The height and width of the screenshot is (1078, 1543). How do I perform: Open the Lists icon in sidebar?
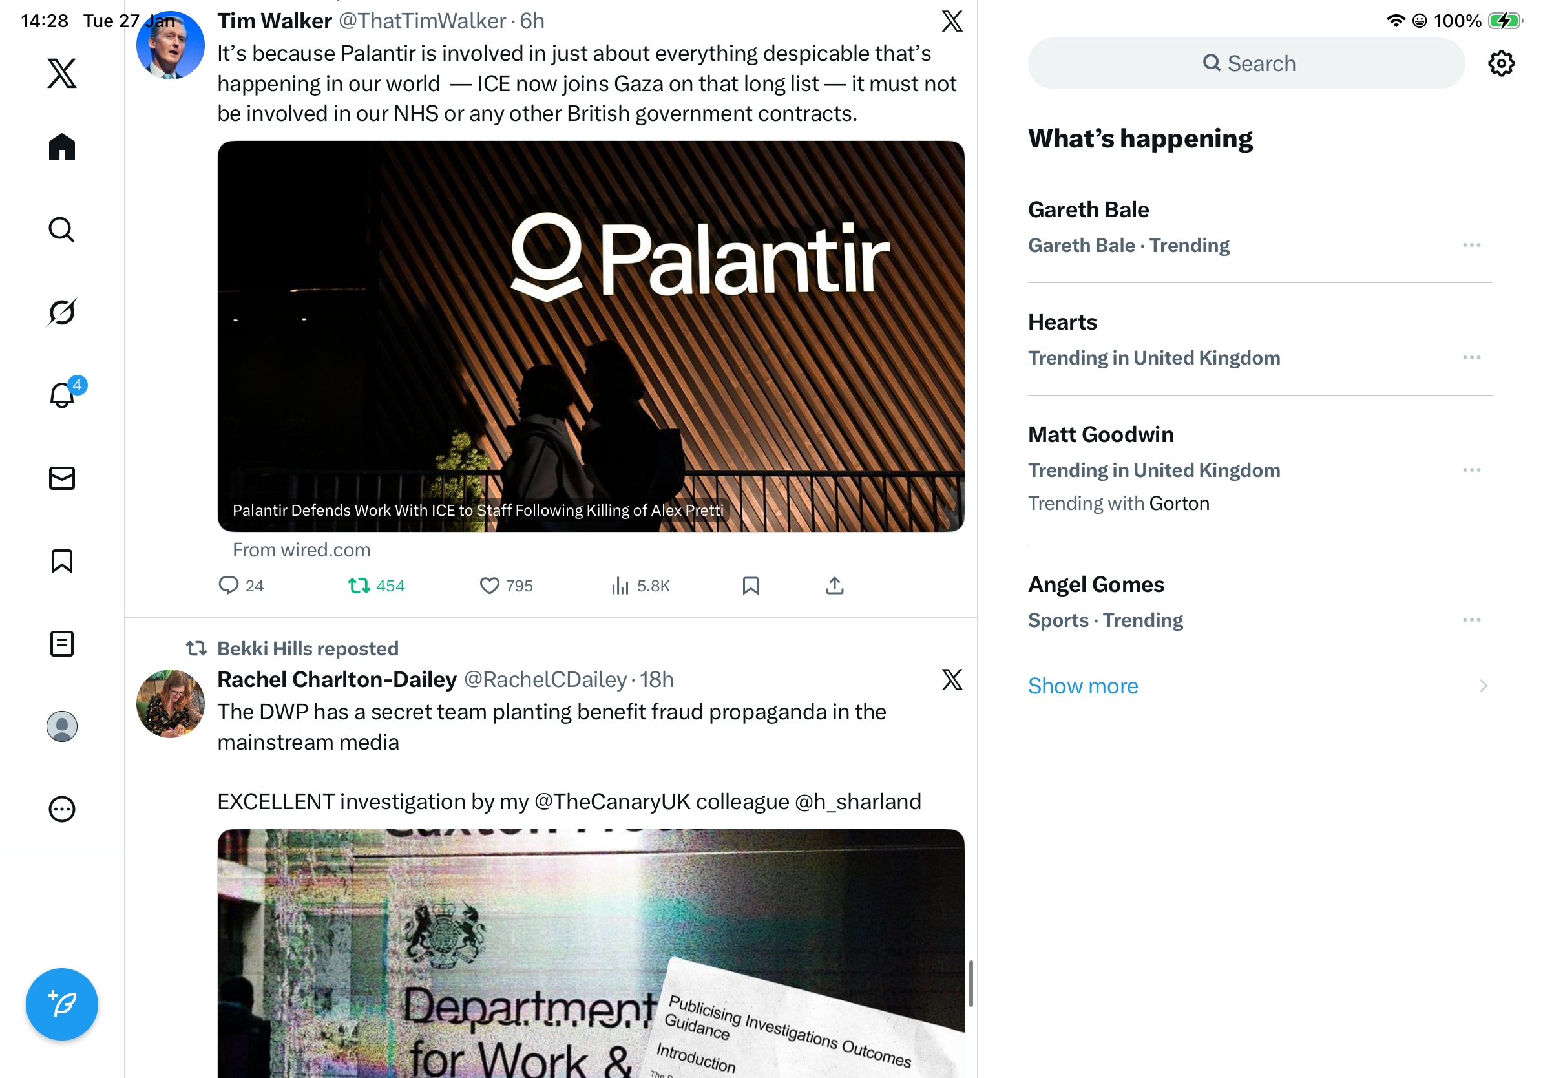(x=62, y=643)
